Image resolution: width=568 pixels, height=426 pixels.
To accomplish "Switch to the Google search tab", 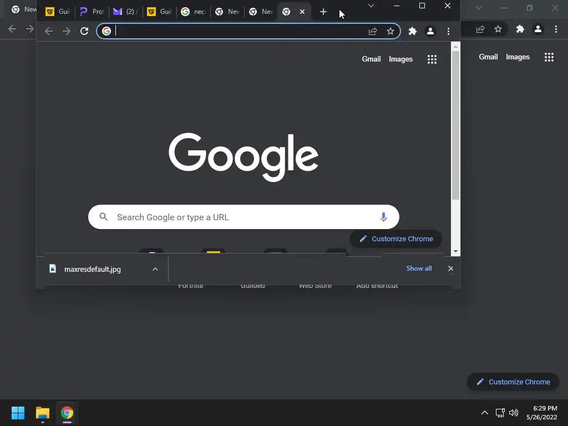I will pyautogui.click(x=192, y=12).
